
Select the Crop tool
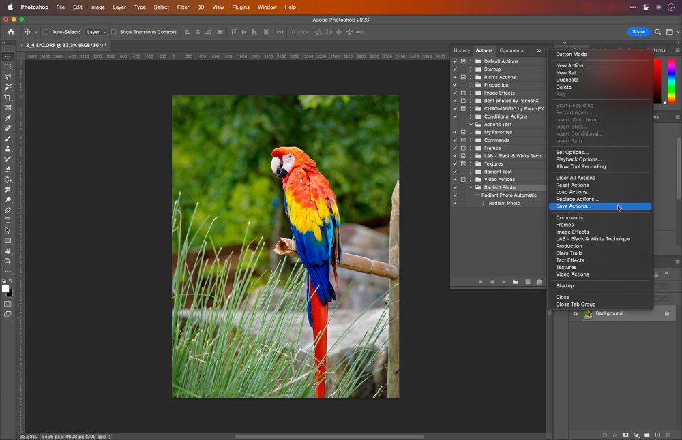point(8,97)
